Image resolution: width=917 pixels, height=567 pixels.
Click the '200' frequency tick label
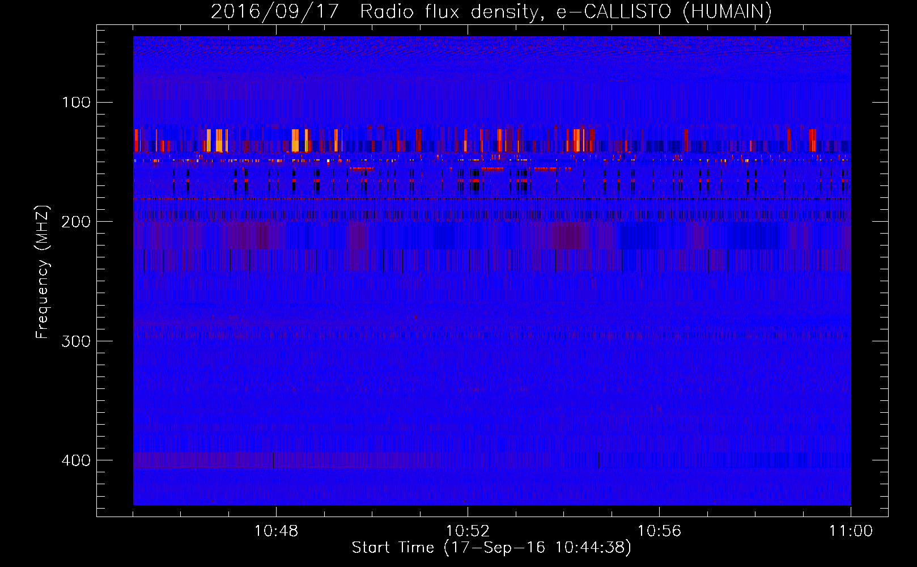[77, 222]
